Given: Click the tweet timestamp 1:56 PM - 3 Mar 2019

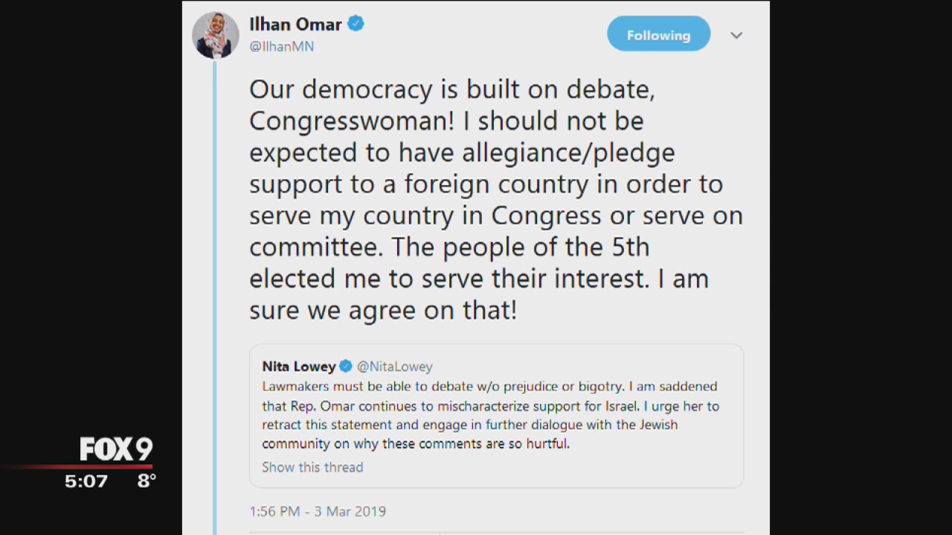Looking at the screenshot, I should point(318,511).
